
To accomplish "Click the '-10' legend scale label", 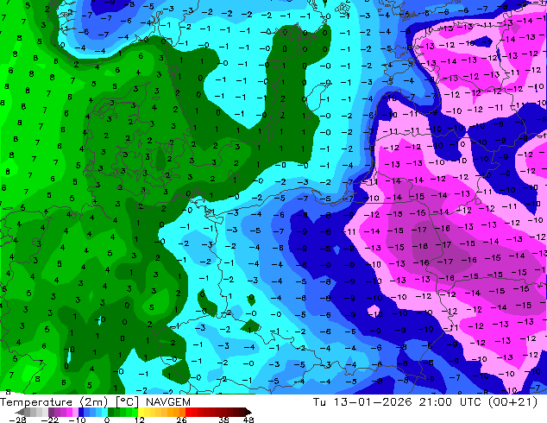I will click(77, 420).
